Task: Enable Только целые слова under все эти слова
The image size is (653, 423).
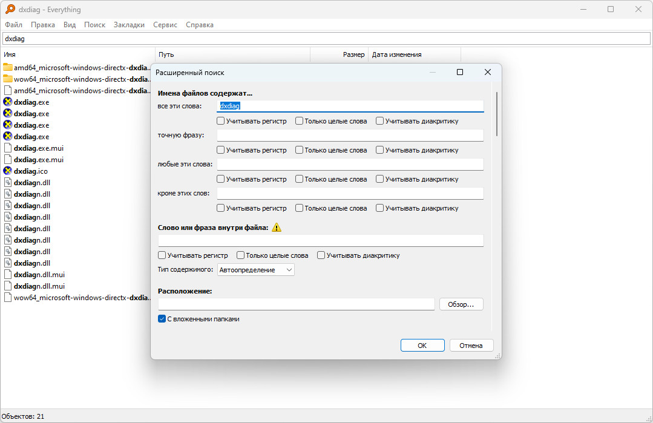Action: pos(299,121)
